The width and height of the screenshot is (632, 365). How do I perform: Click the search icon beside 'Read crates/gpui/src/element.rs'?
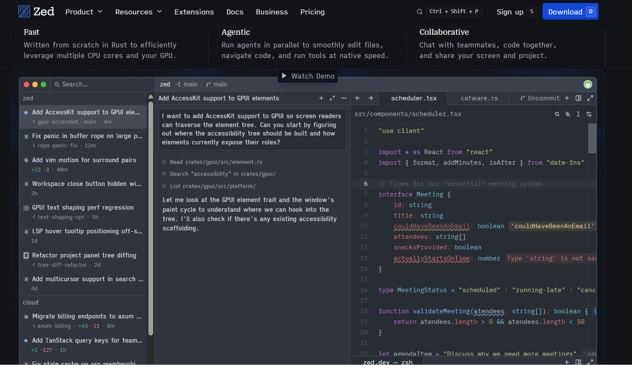pyautogui.click(x=165, y=162)
